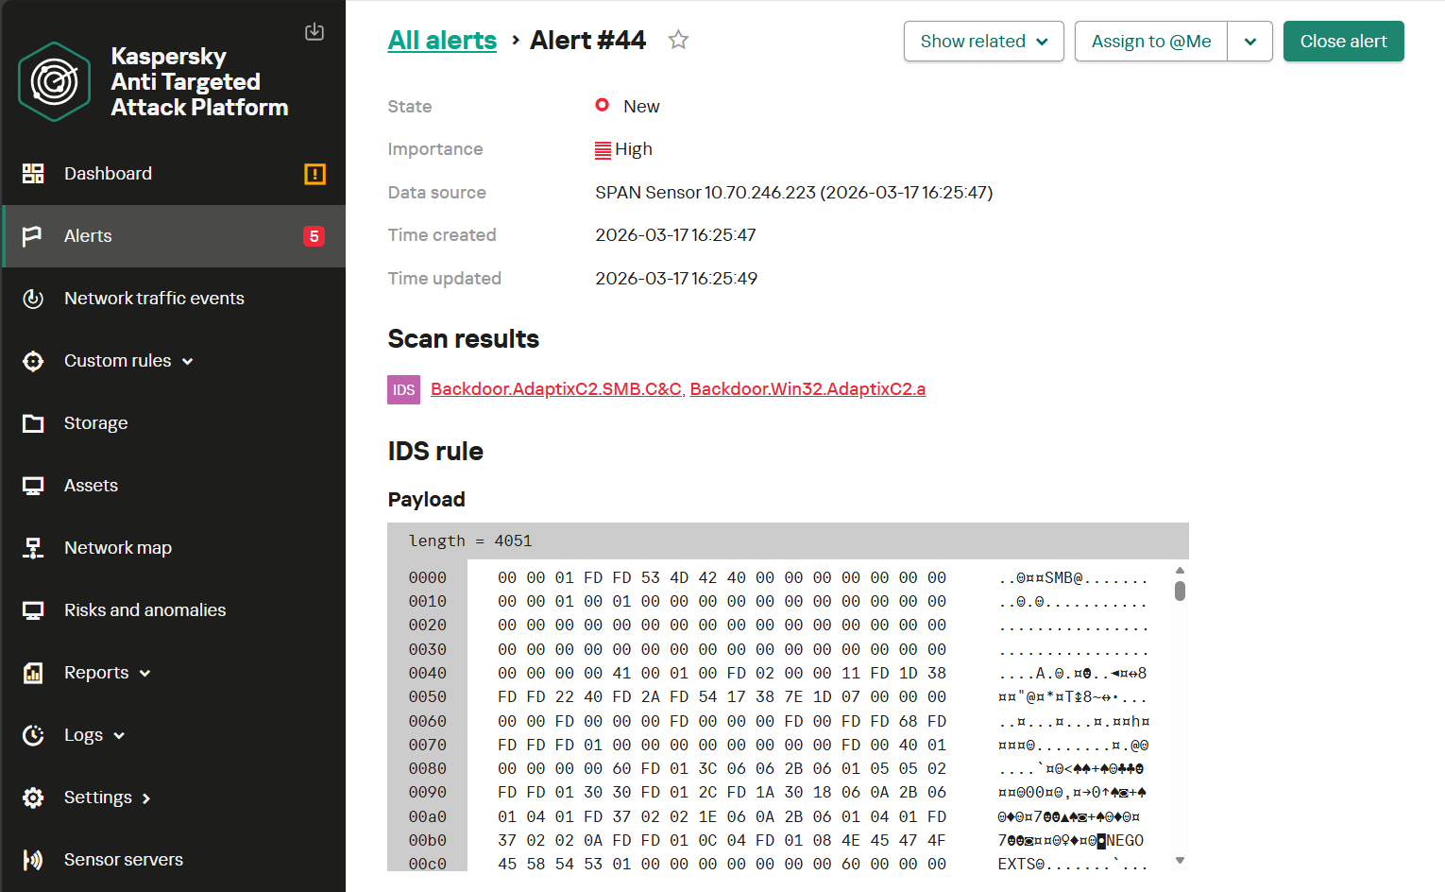Open Network traffic events page

pyautogui.click(x=154, y=299)
